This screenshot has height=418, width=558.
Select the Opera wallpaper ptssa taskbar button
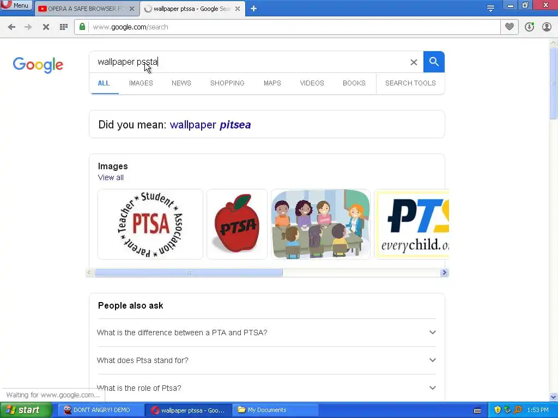(x=189, y=410)
